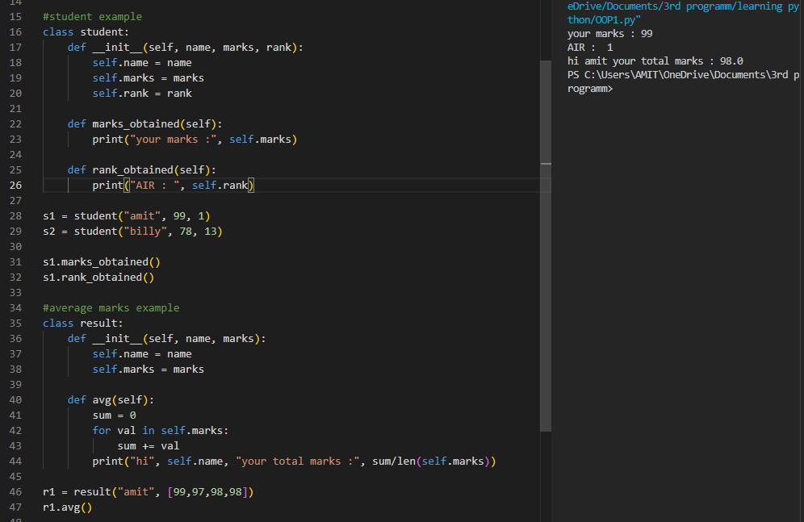This screenshot has height=522, width=804.
Task: Click the terminal prompt after "rogramm>"
Action: [618, 89]
